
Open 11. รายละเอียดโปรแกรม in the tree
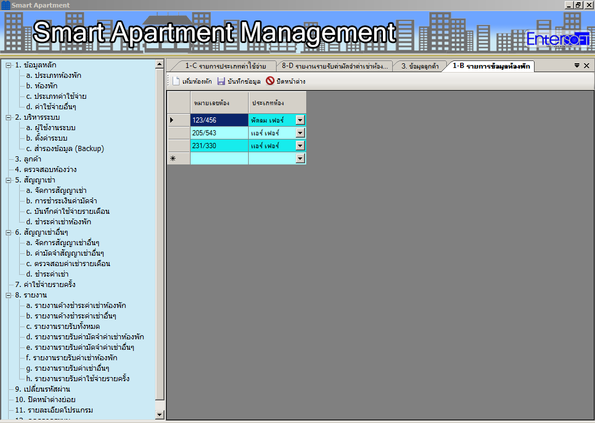54,410
